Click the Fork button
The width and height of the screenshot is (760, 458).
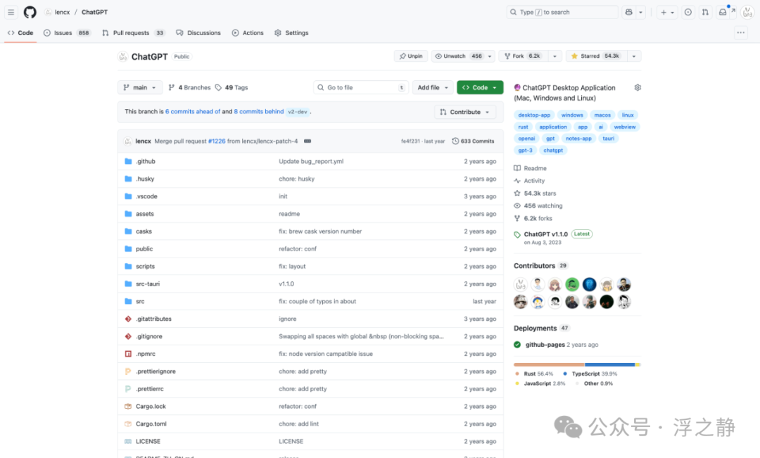click(x=522, y=56)
